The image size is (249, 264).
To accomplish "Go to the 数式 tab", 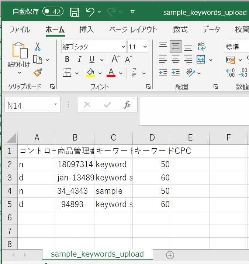I will (x=180, y=30).
